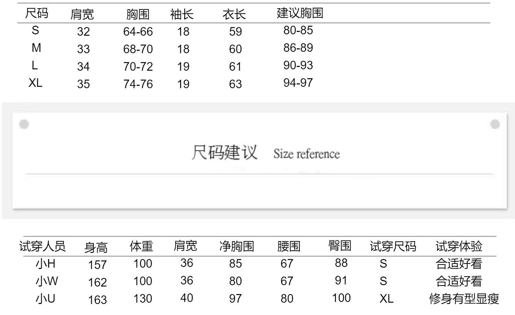Select the 袖长 column header
Screen dimensions: 515x315
tap(182, 14)
